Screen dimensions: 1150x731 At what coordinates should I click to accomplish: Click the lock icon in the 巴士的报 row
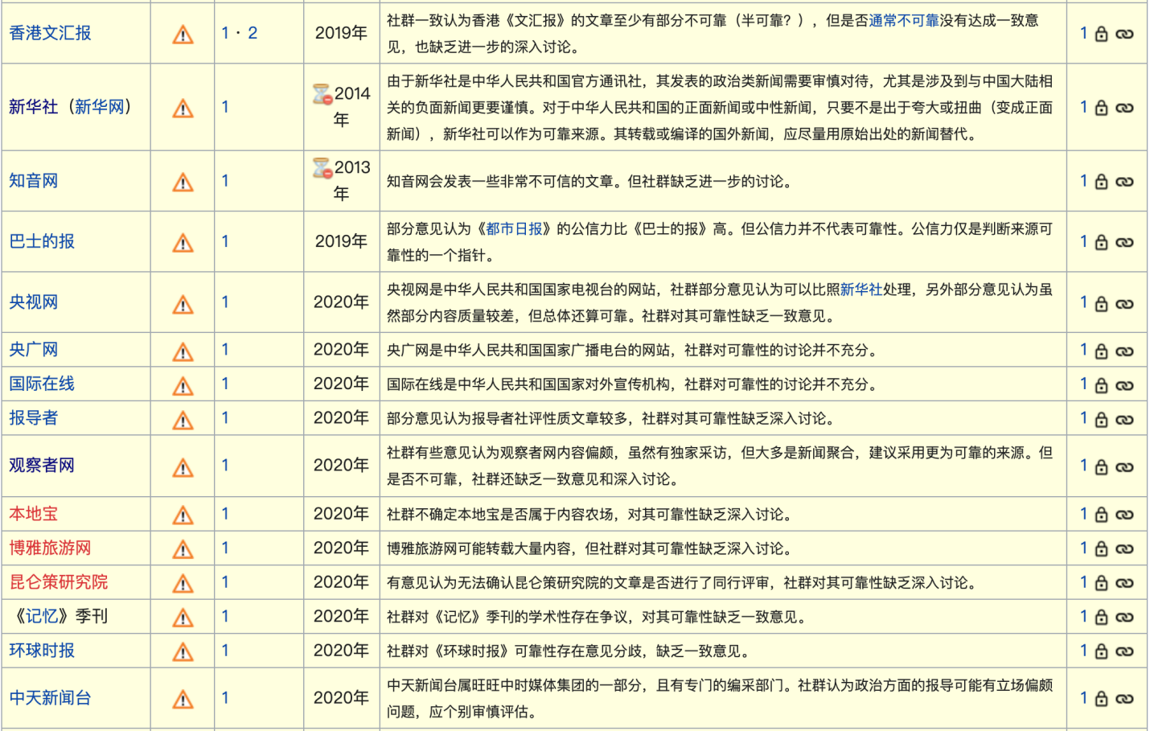pyautogui.click(x=1101, y=242)
